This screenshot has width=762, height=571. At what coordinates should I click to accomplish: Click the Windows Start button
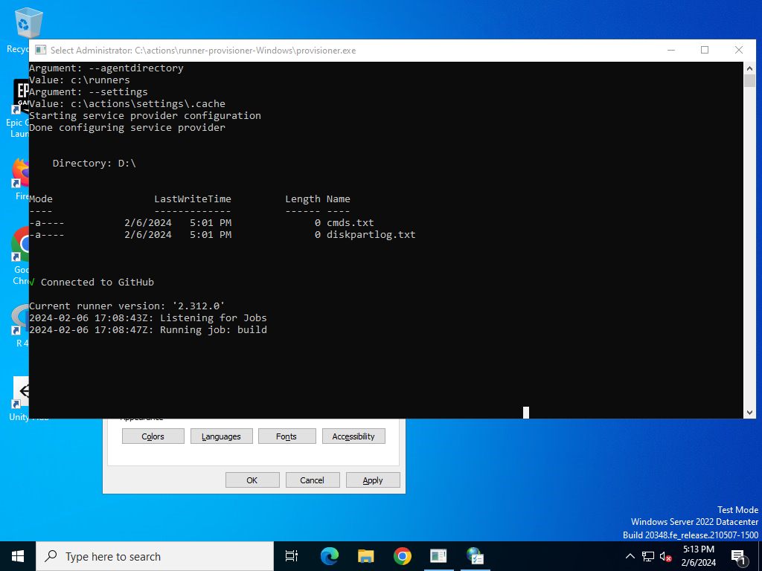tap(18, 556)
